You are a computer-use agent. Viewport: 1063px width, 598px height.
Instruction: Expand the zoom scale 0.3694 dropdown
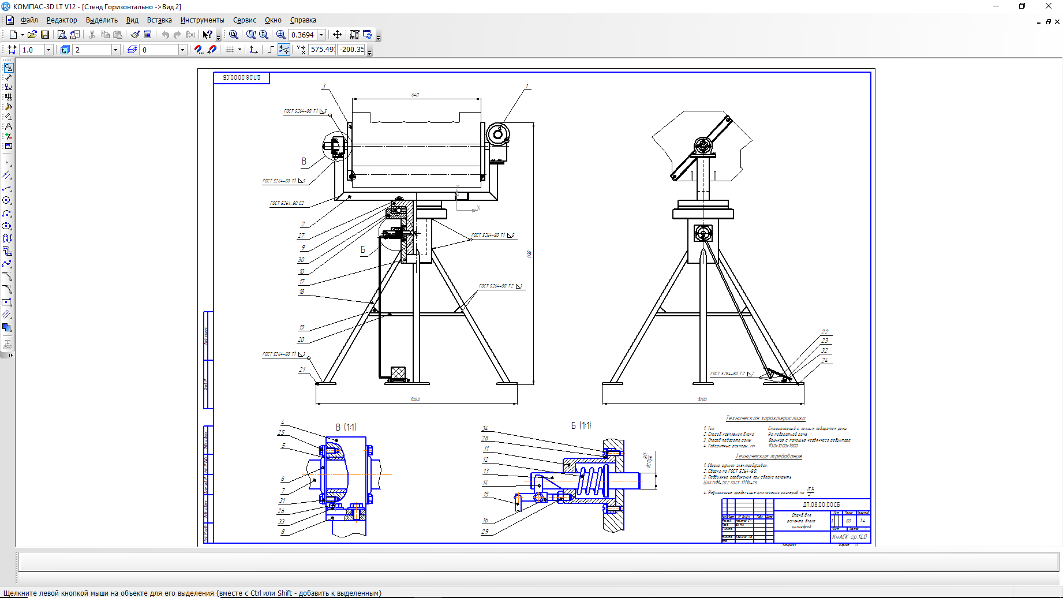[321, 35]
